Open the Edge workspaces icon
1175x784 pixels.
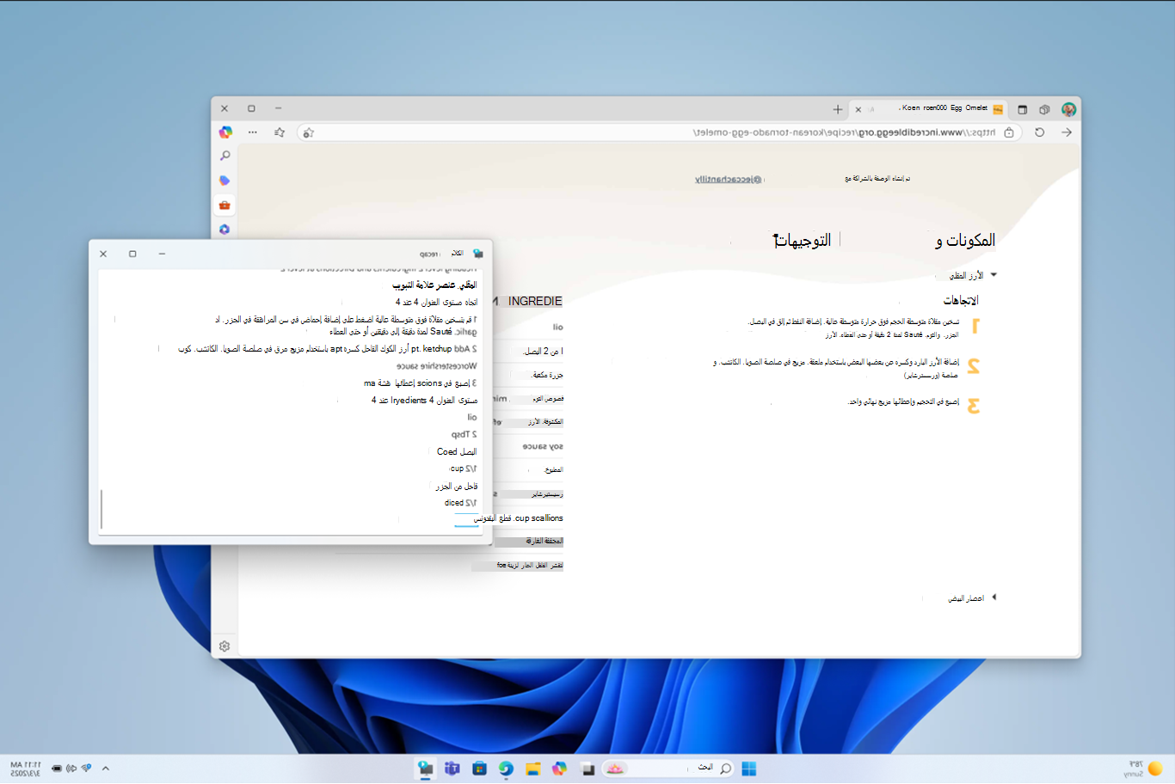pyautogui.click(x=1044, y=109)
